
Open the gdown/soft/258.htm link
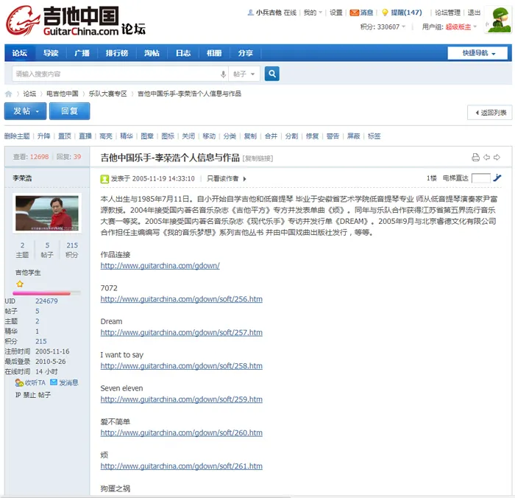[181, 366]
